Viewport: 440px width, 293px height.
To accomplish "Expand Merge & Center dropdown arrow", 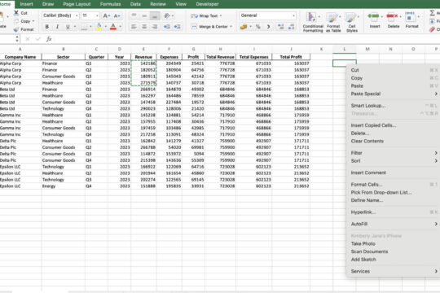I will [231, 27].
